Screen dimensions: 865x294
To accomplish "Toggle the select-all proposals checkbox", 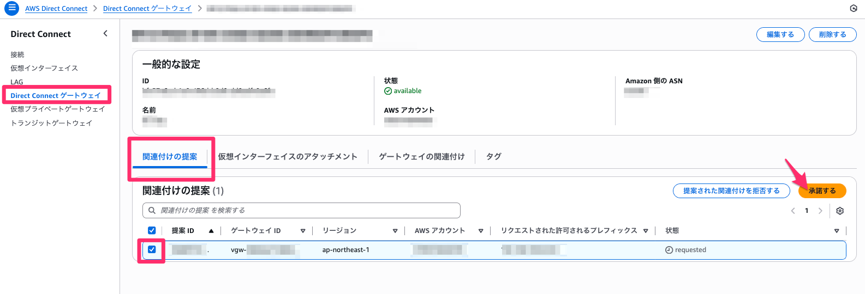I will [152, 230].
